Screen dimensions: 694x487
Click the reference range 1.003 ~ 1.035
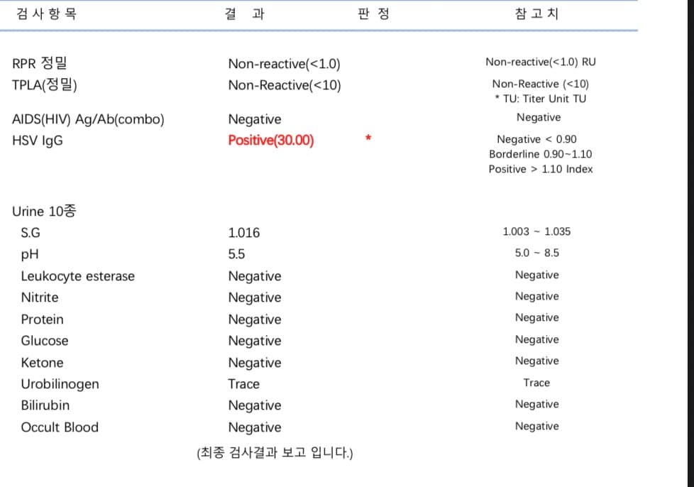click(x=536, y=231)
